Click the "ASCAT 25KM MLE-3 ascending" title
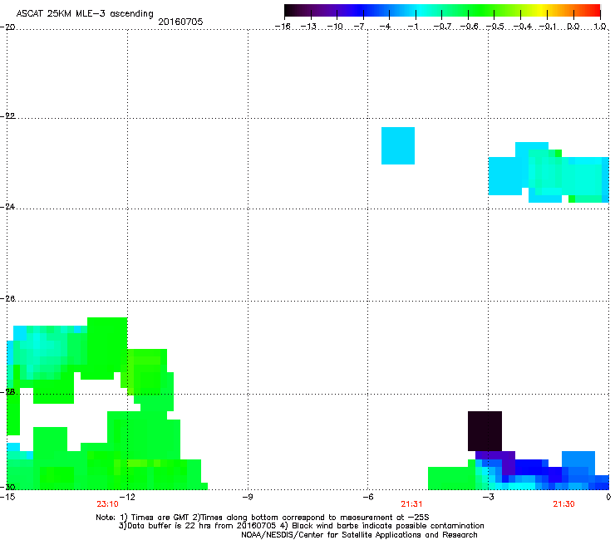Screen dimensions: 615x540 click(85, 14)
